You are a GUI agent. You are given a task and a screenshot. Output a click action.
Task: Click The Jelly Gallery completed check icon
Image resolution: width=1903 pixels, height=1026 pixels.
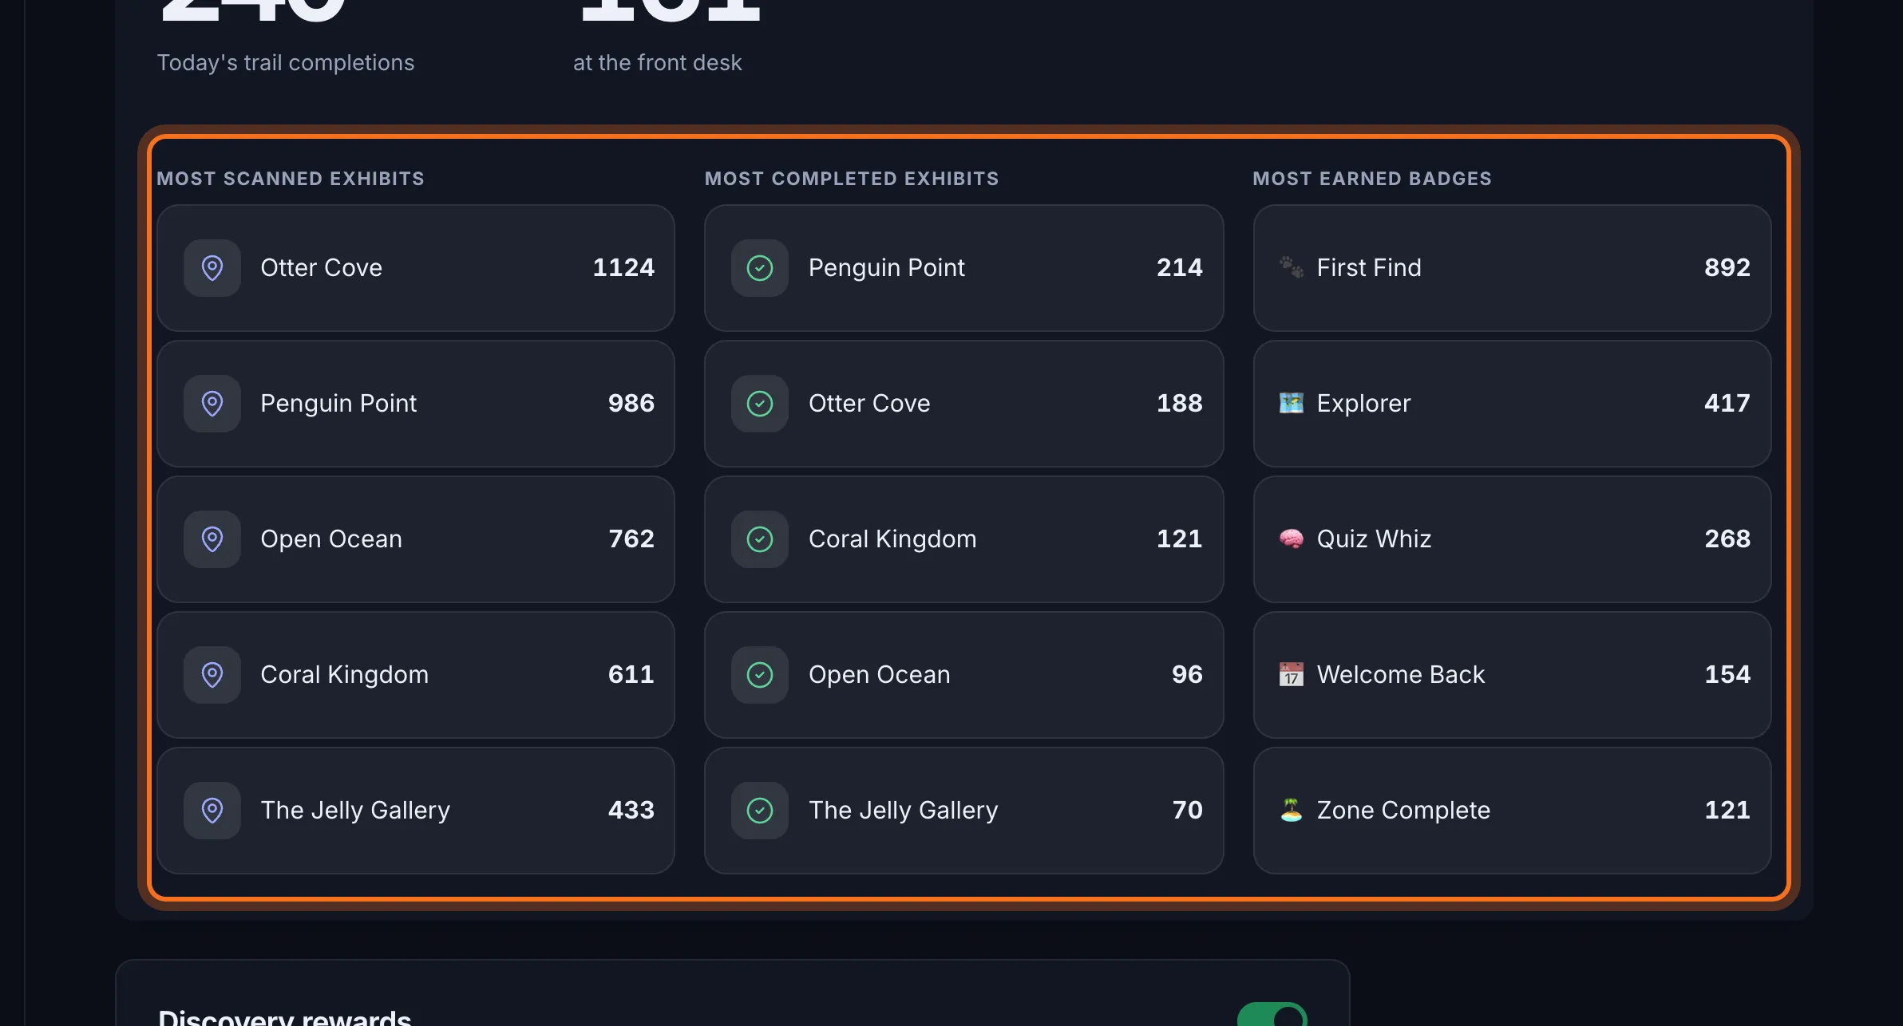(x=760, y=811)
